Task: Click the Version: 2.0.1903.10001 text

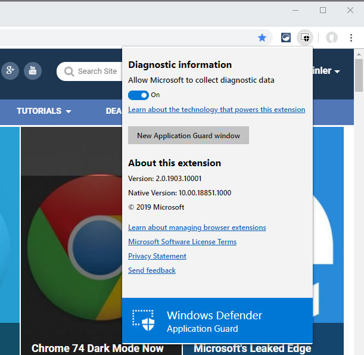Action: pos(165,179)
